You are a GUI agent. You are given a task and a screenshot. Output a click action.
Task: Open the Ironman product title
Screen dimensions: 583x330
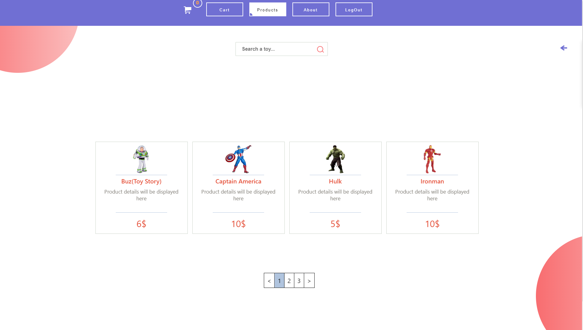tap(432, 182)
